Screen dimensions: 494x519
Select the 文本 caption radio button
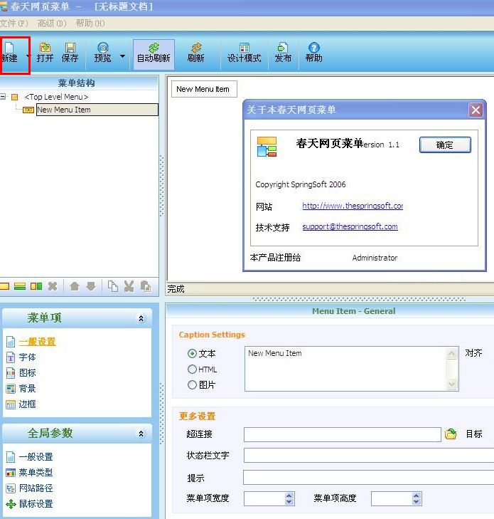click(x=192, y=354)
